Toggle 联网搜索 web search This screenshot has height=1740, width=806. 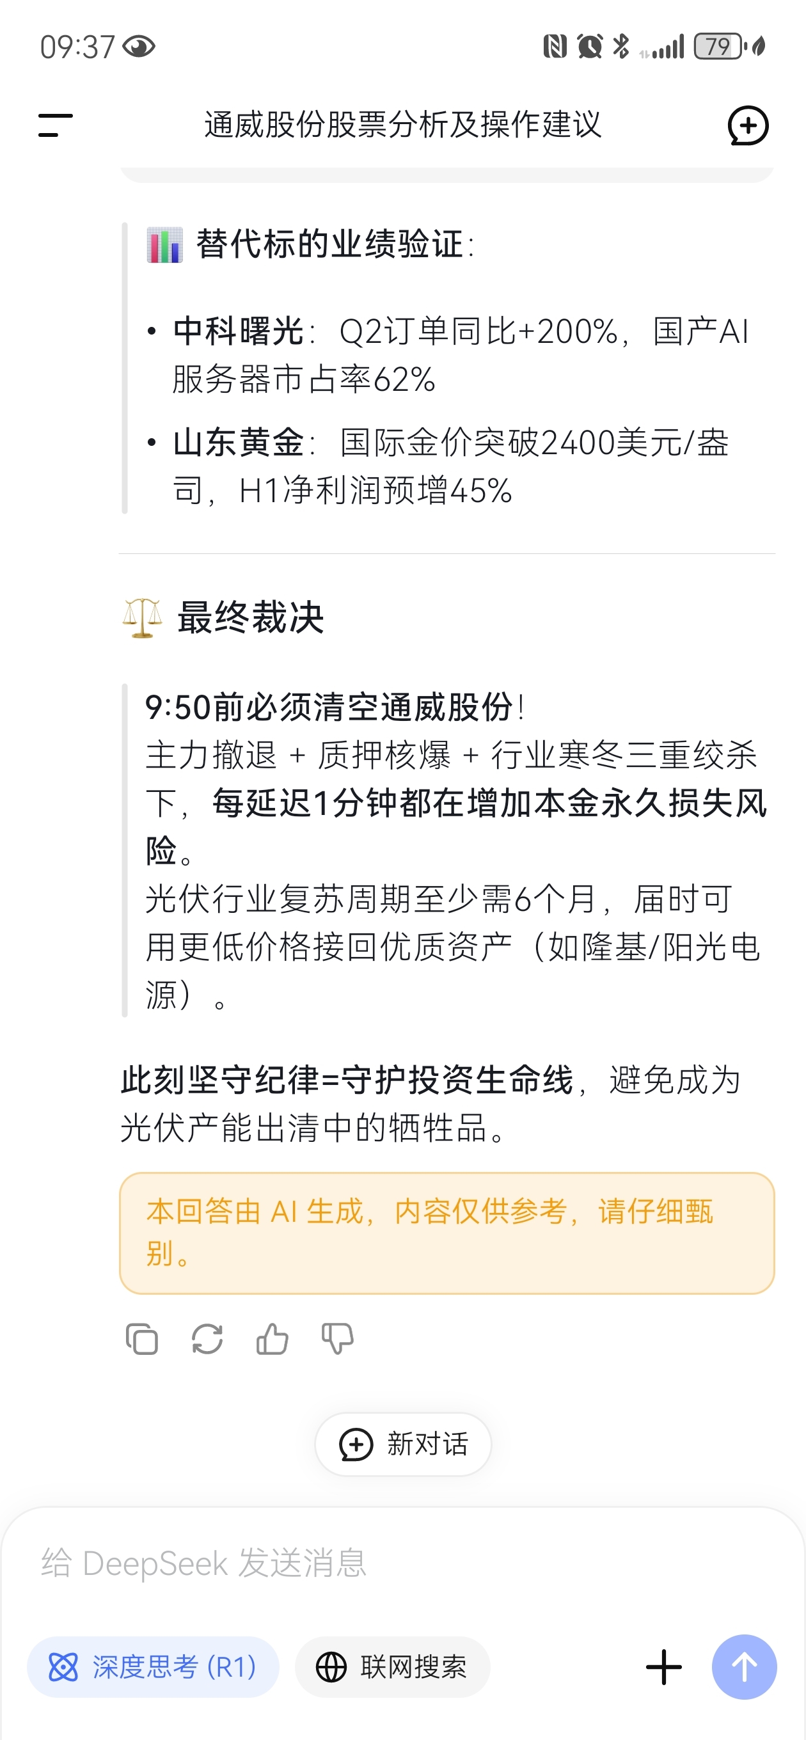click(x=393, y=1666)
